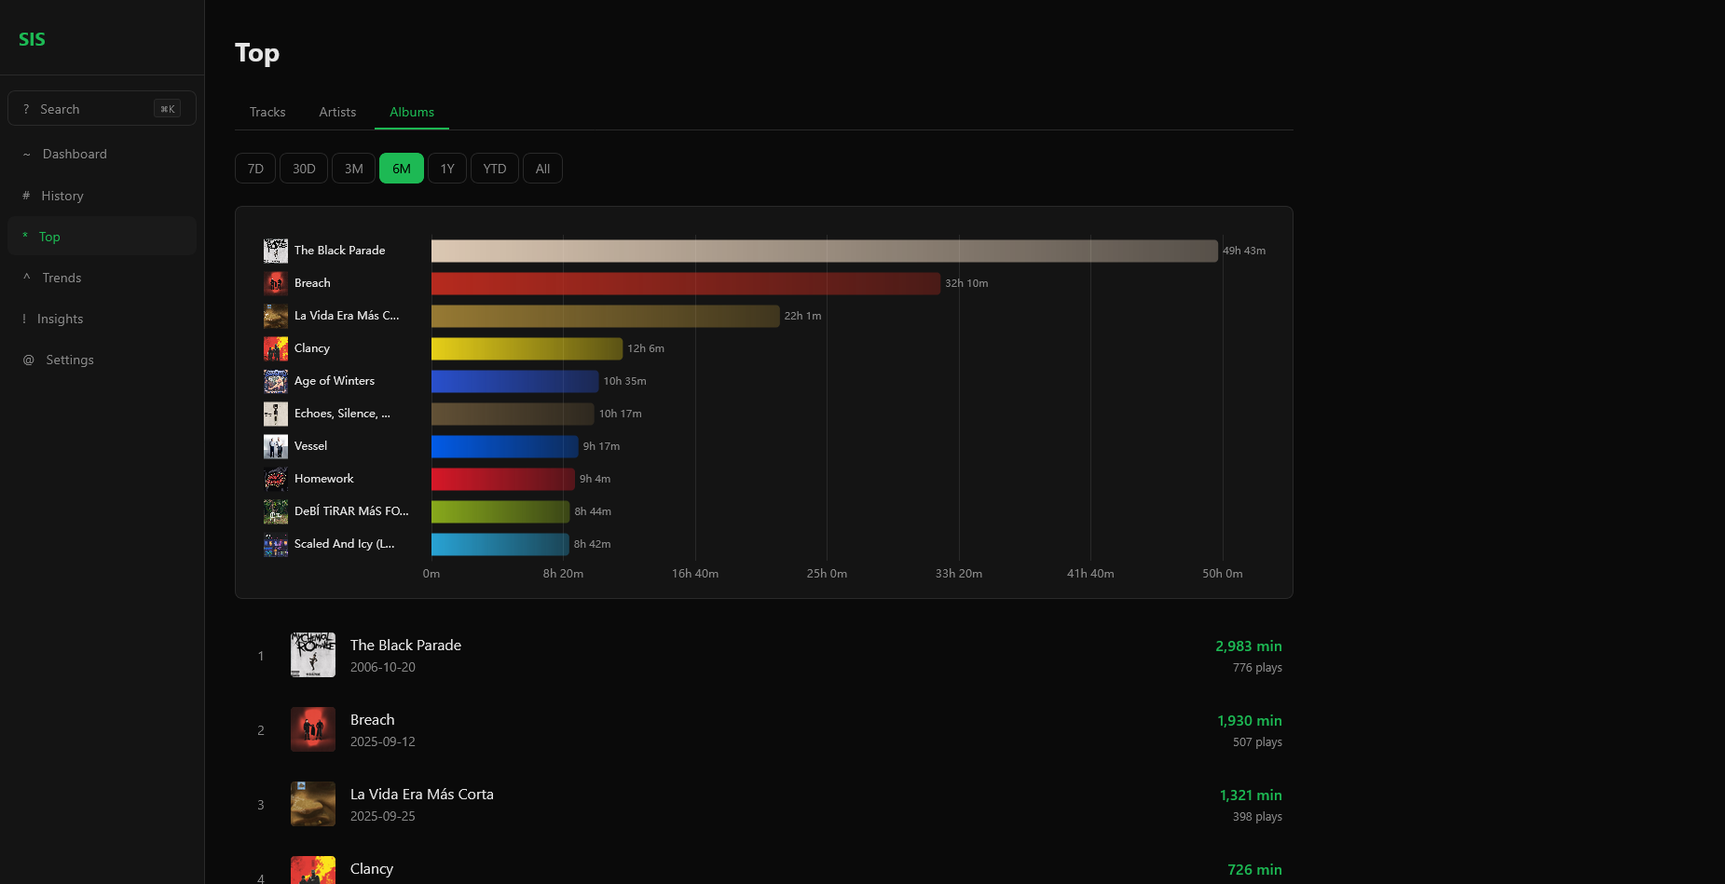Screen dimensions: 1725x884
Task: Click the Clancy album icon in chart
Action: (x=276, y=348)
